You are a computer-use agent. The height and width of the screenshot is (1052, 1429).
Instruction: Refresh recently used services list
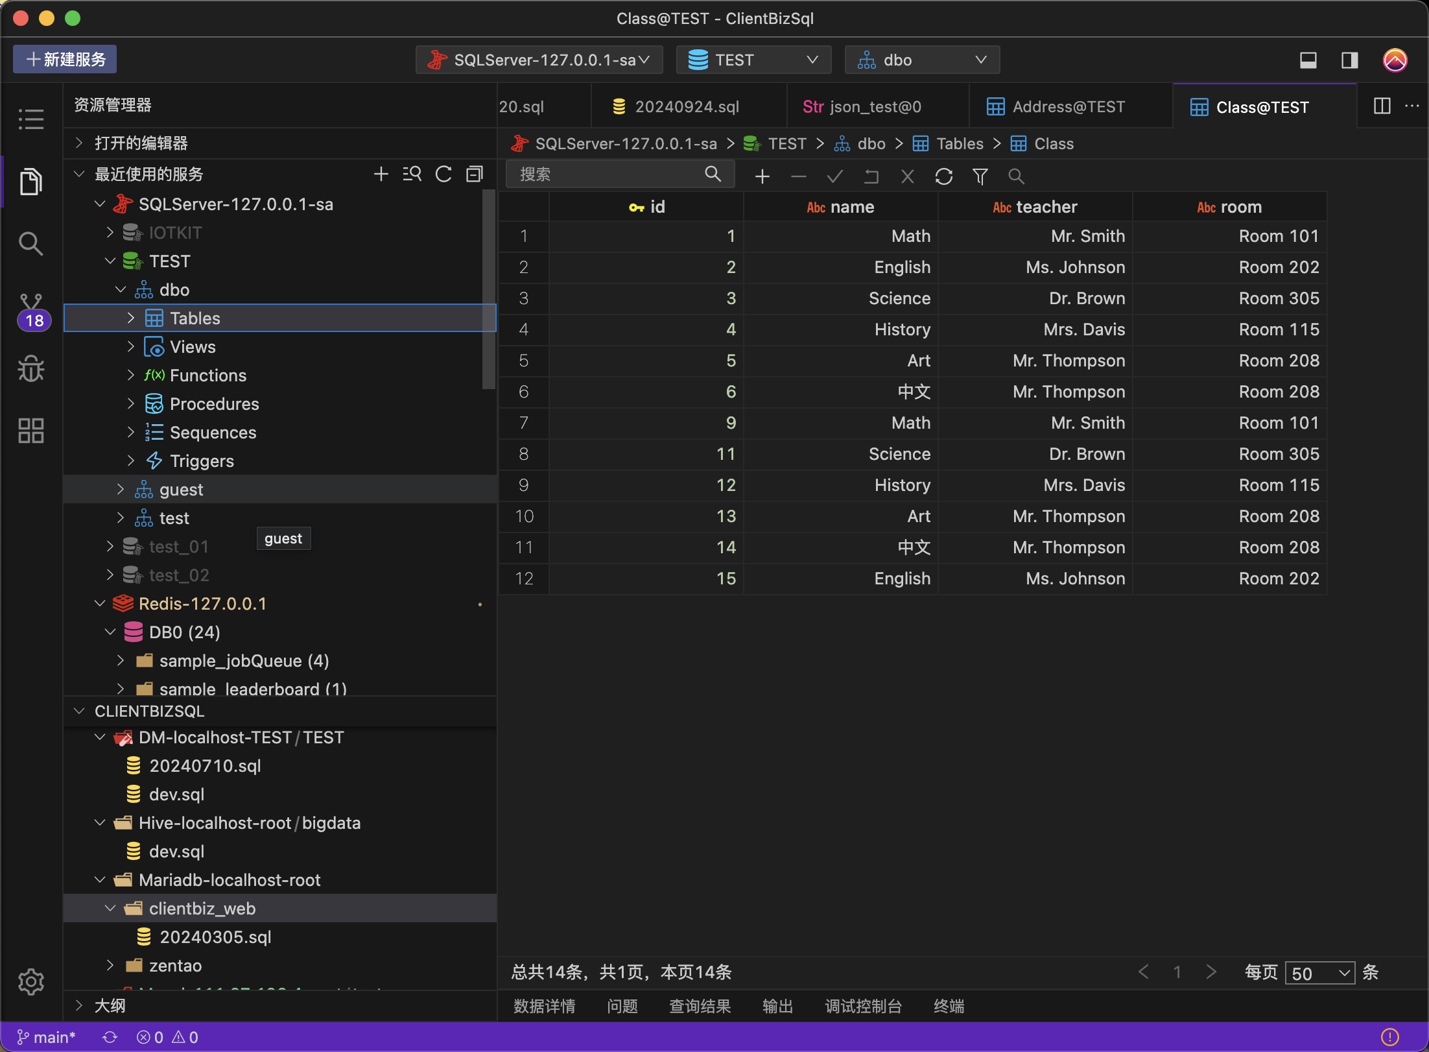443,174
